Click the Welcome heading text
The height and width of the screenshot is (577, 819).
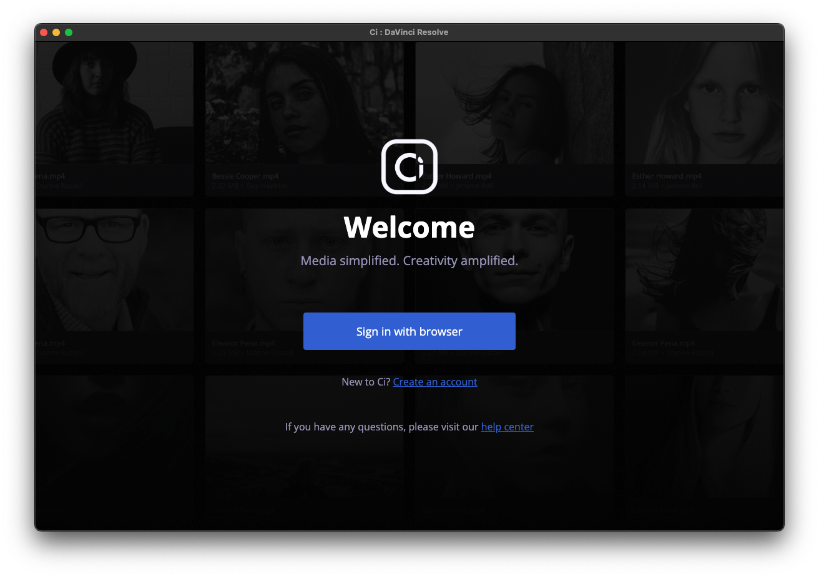pos(409,227)
